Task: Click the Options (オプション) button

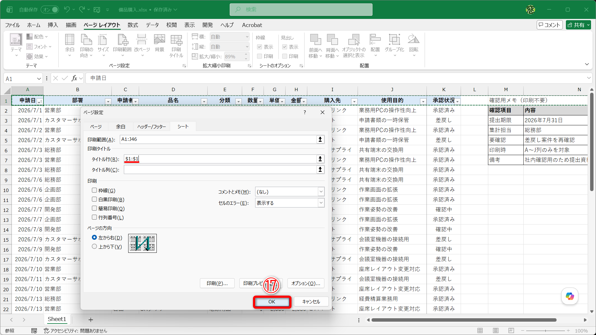Action: (306, 283)
